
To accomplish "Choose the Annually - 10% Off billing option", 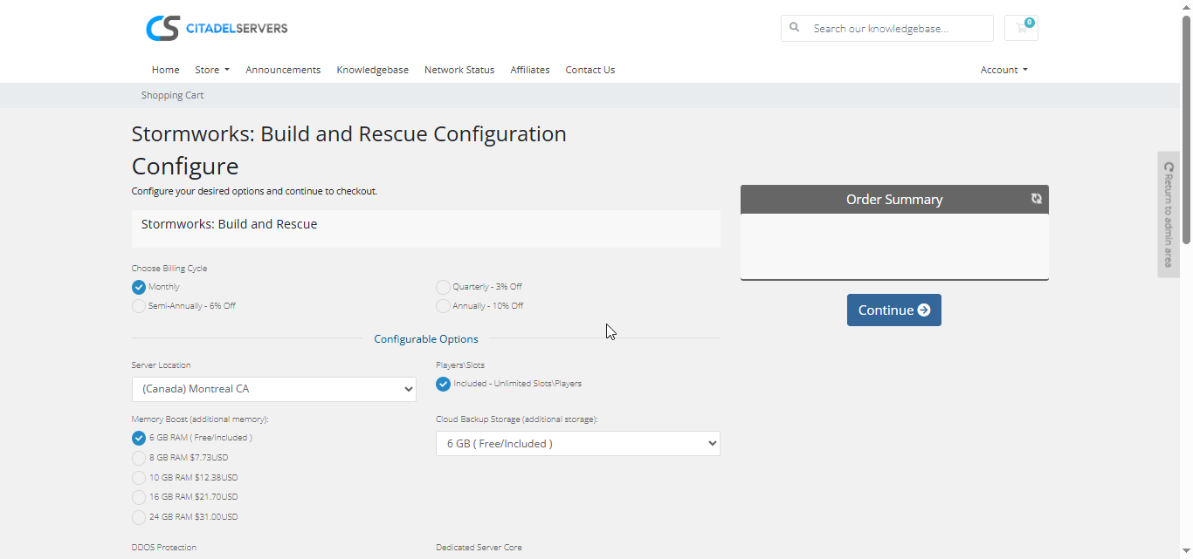I will [444, 306].
